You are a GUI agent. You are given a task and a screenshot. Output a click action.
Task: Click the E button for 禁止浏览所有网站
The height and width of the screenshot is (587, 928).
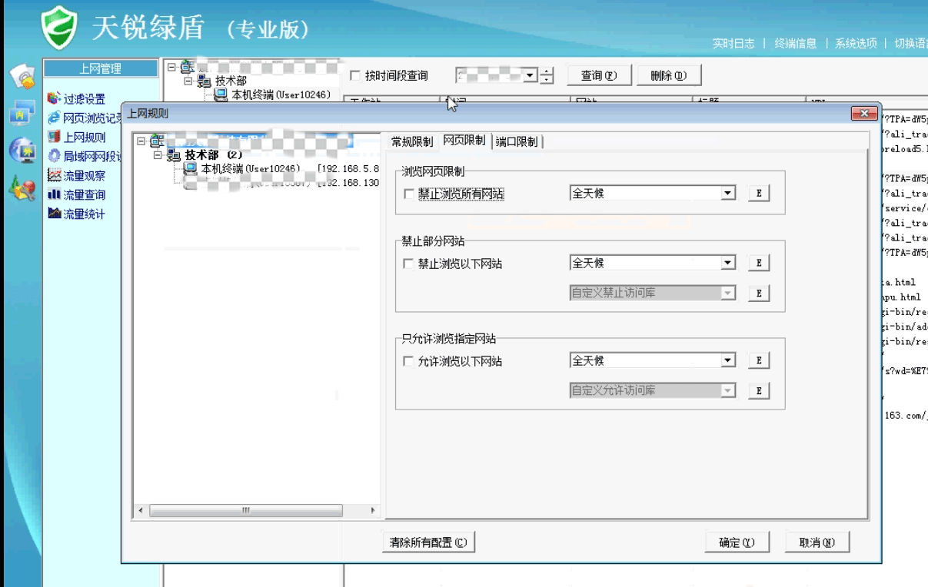pos(758,194)
